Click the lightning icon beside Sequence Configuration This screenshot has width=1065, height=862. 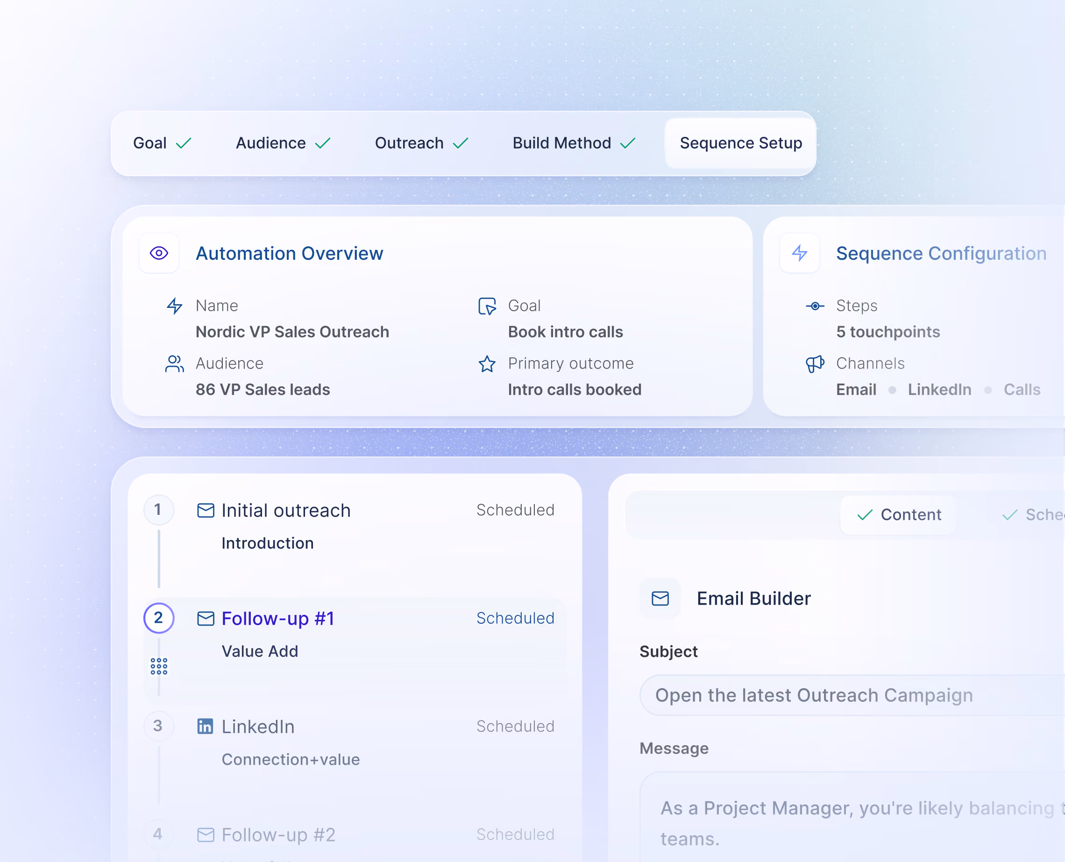(x=799, y=253)
